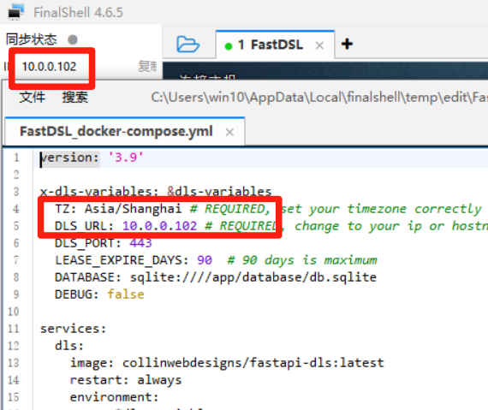Place cursor on version: '3.9' line
This screenshot has height=410, width=488.
92,157
